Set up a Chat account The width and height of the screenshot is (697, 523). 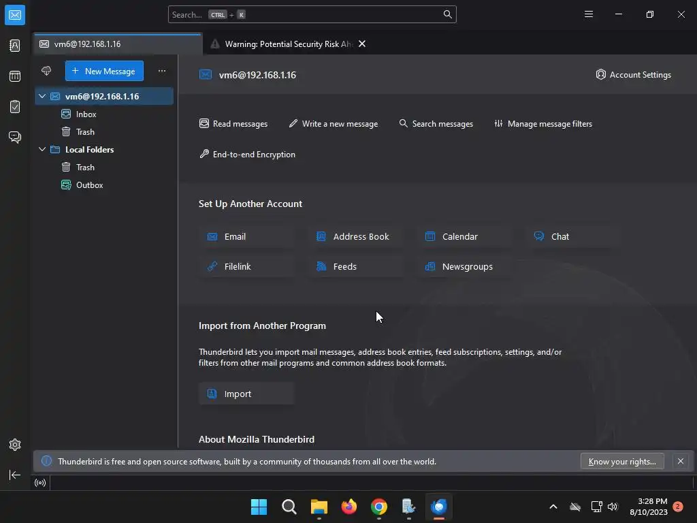click(573, 236)
